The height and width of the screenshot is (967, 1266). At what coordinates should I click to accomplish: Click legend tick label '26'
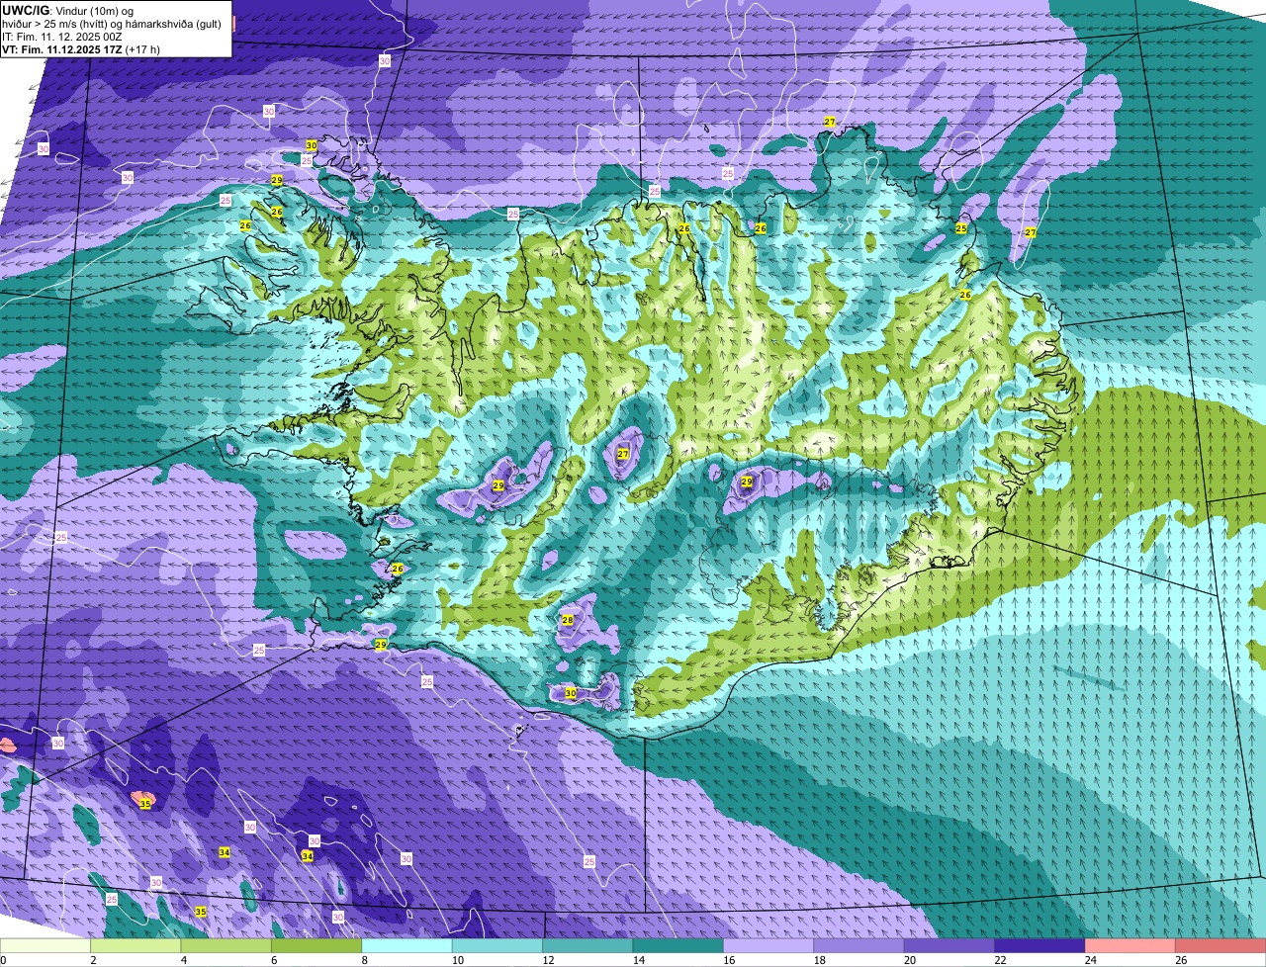(1180, 960)
